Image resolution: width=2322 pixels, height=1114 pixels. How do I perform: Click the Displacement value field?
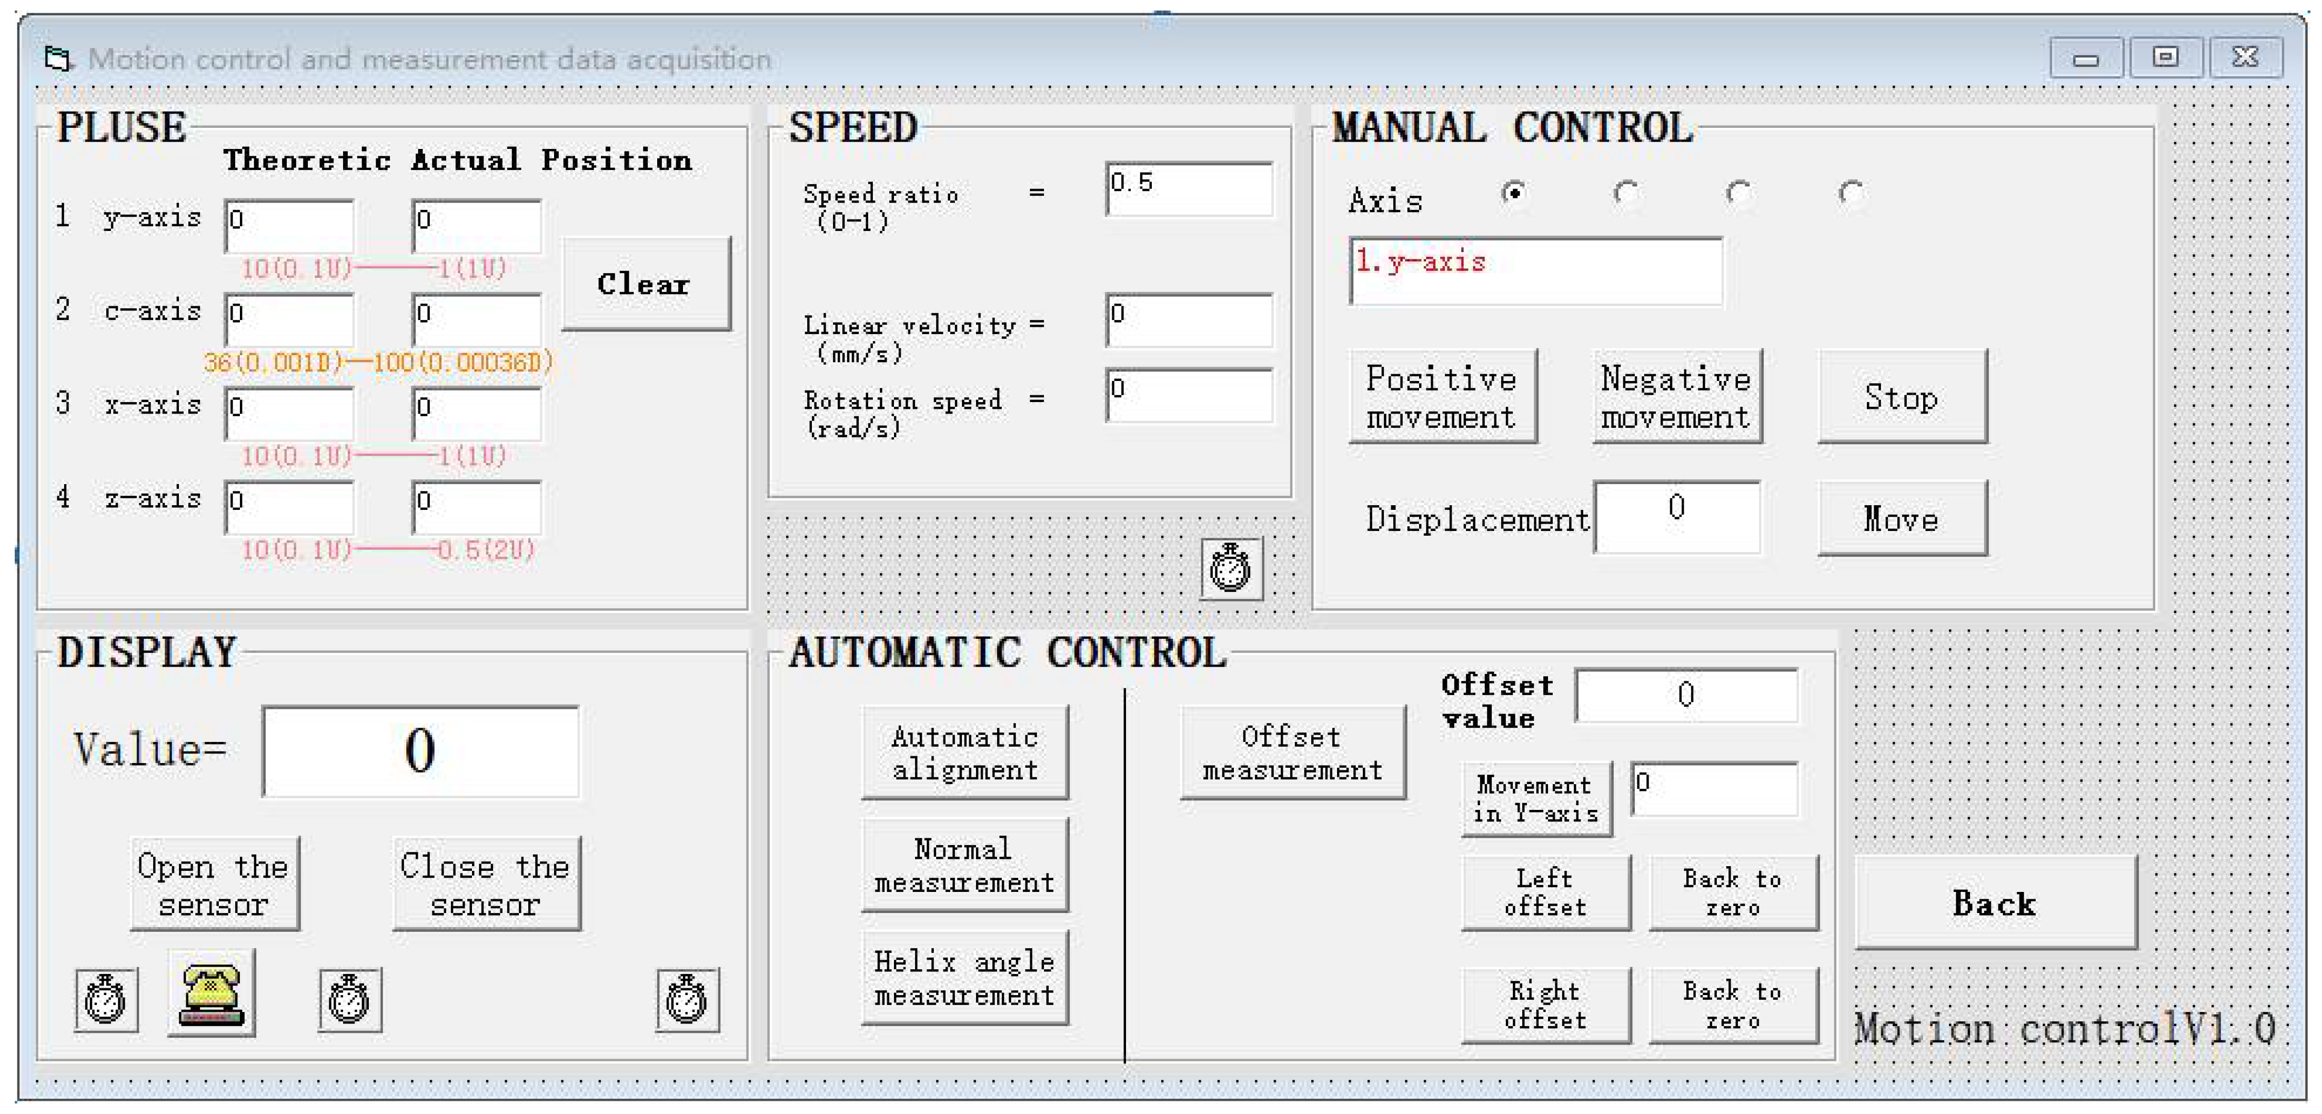(x=1676, y=517)
